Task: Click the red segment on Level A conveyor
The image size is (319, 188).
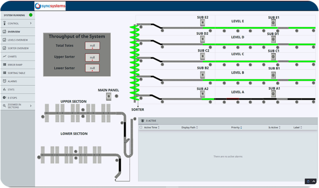Action: [x=233, y=99]
